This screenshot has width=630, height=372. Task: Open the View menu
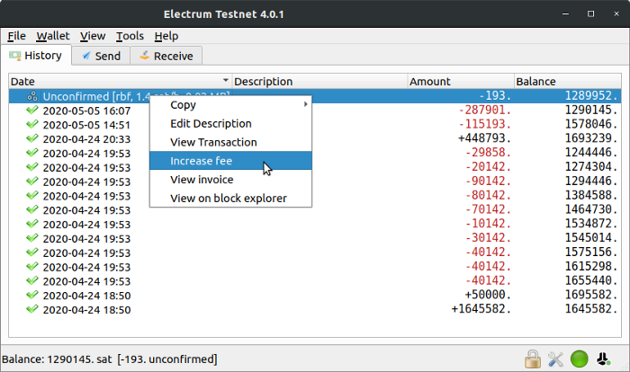coord(93,36)
